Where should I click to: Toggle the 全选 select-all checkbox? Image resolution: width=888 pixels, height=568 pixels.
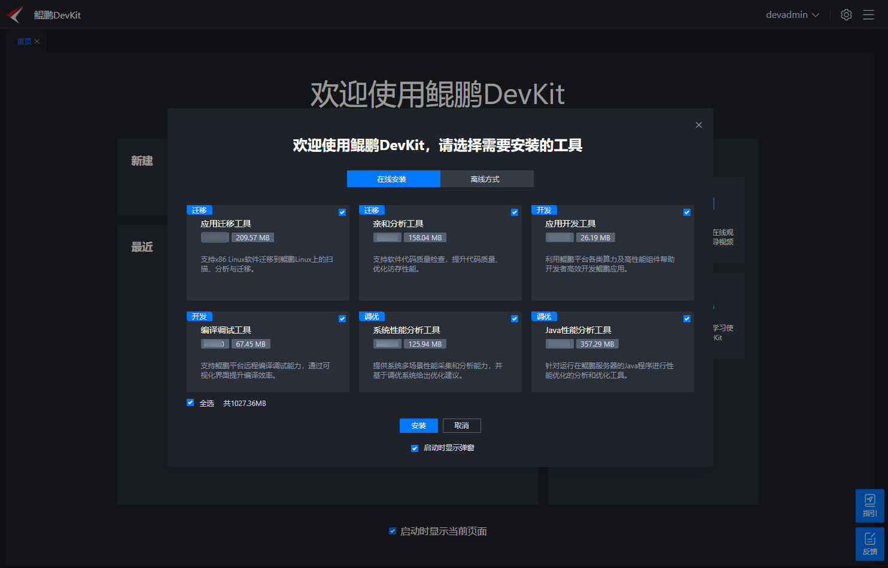(x=190, y=402)
